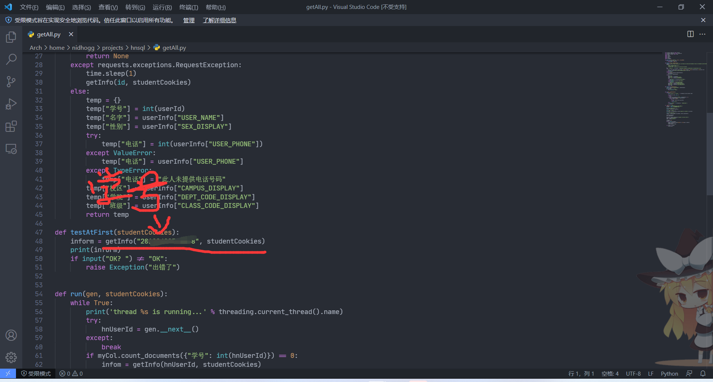Click 受限模式 indicator in status bar
Screen dimensions: 713x382
click(x=36, y=374)
